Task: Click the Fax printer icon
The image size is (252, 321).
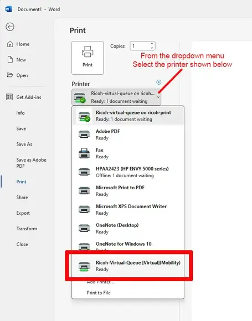Action: pos(84,153)
